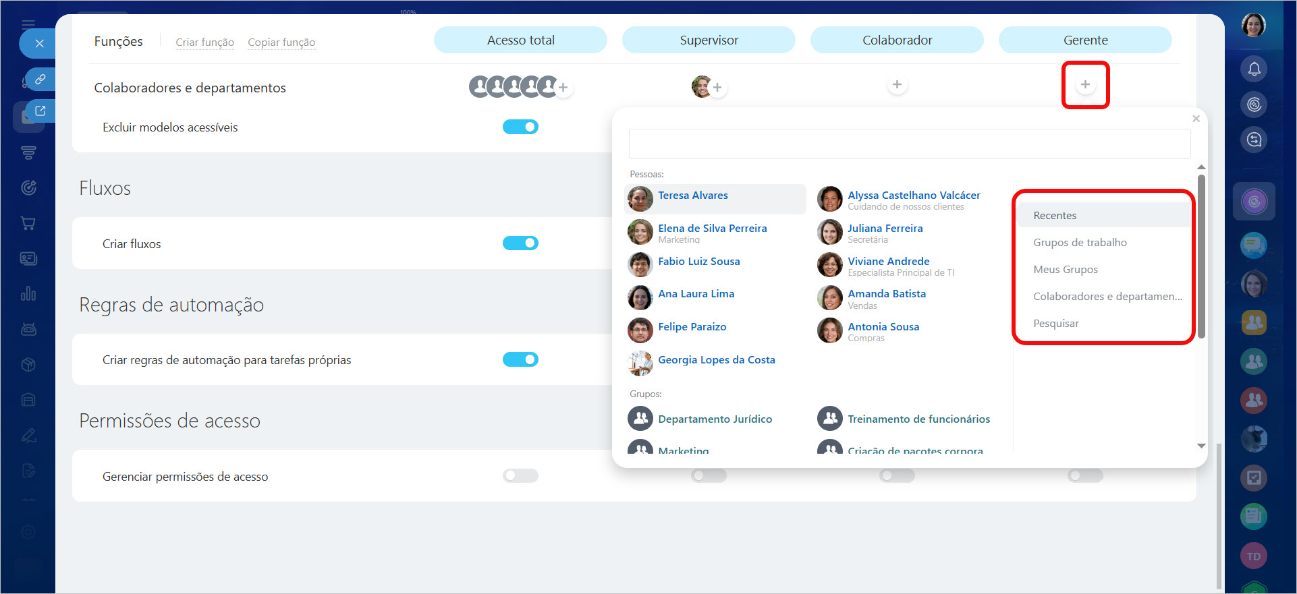
Task: Close the people selector popup
Action: [x=1196, y=119]
